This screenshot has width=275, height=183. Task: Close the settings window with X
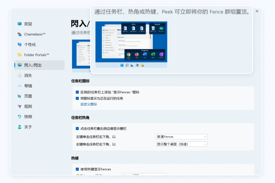pos(257,11)
